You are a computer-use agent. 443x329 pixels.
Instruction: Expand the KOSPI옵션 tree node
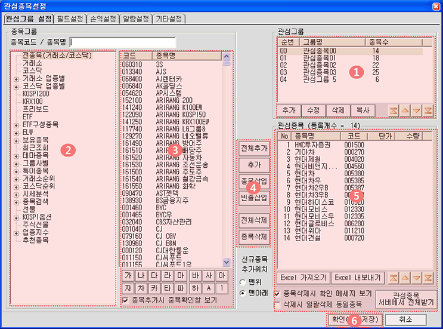click(16, 217)
